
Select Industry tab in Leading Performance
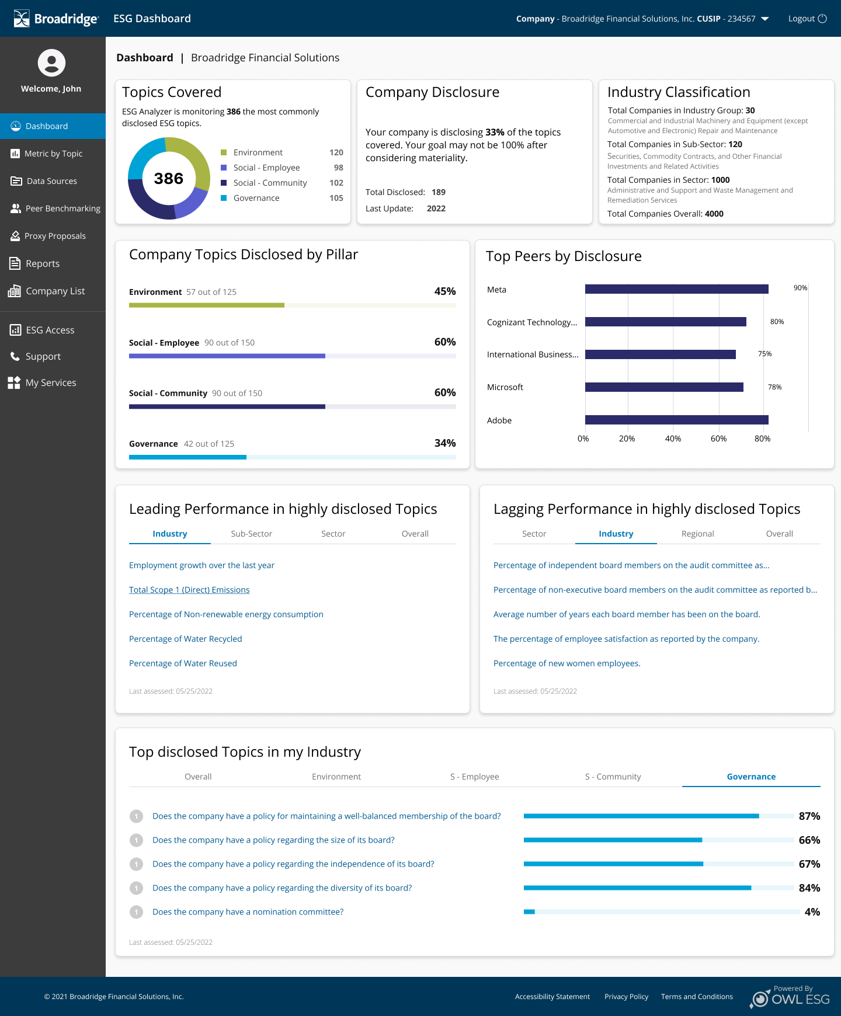(170, 534)
